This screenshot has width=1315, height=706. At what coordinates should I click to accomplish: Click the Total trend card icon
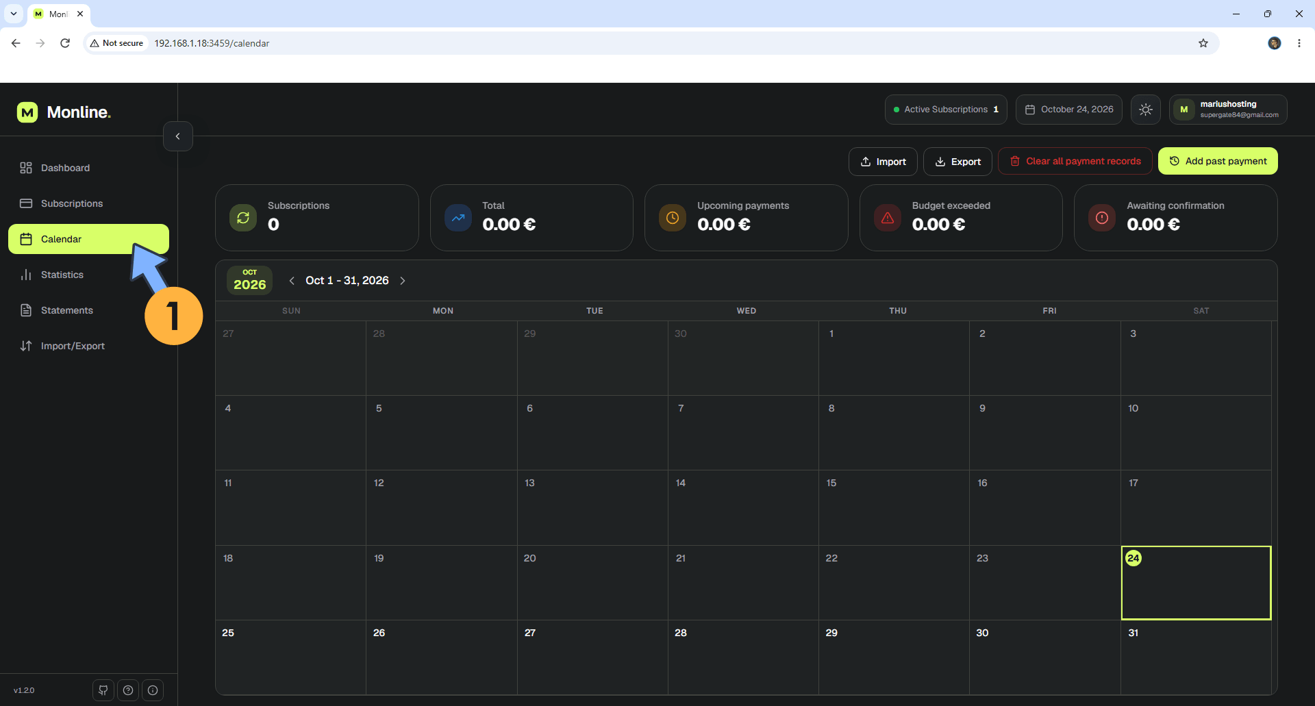pyautogui.click(x=458, y=218)
